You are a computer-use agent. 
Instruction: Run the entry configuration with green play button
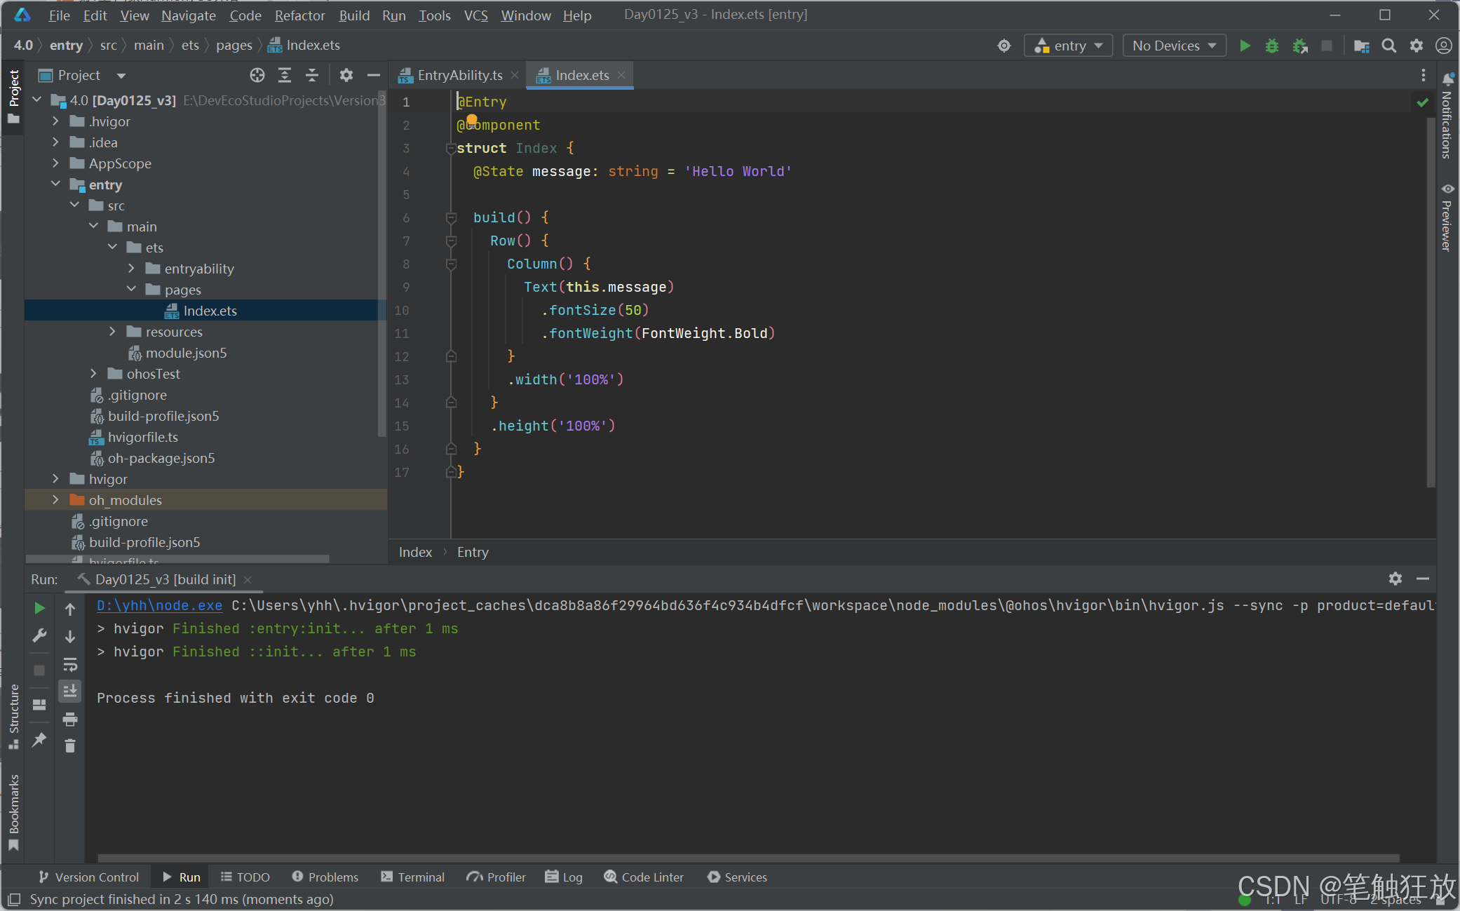[x=1245, y=46]
